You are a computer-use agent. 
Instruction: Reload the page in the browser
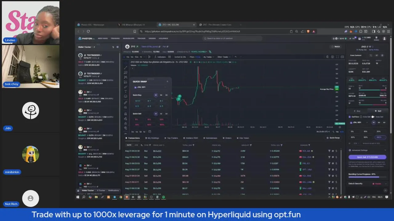pyautogui.click(x=88, y=31)
